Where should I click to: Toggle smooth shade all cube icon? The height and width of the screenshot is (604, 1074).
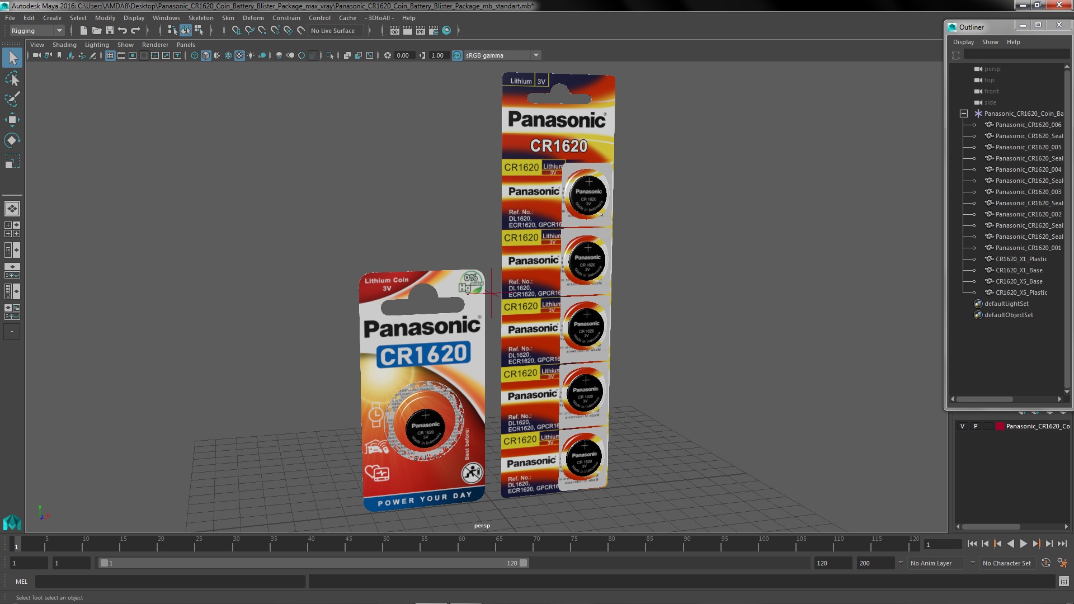click(x=206, y=55)
